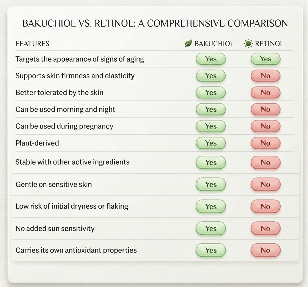Click Bakuchiol's Yes pill for pregnancy use
This screenshot has width=308, height=287.
point(211,126)
